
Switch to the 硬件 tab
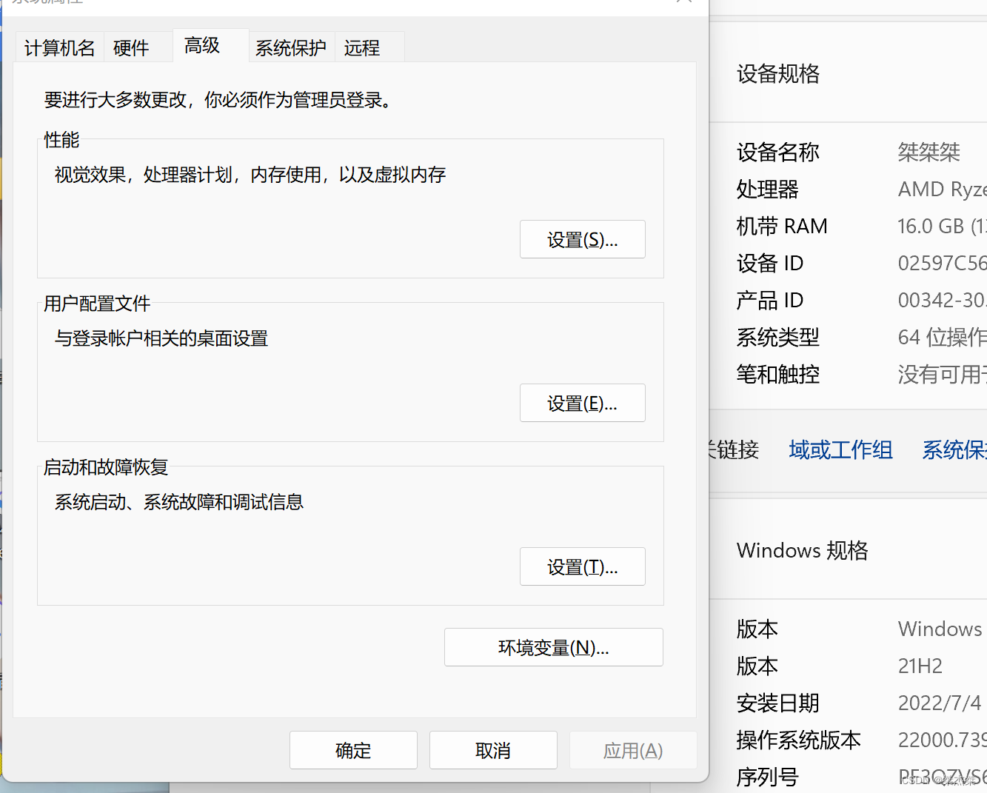pyautogui.click(x=131, y=47)
